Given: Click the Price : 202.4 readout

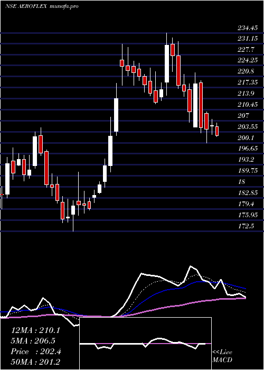Looking at the screenshot, I should point(36,351).
